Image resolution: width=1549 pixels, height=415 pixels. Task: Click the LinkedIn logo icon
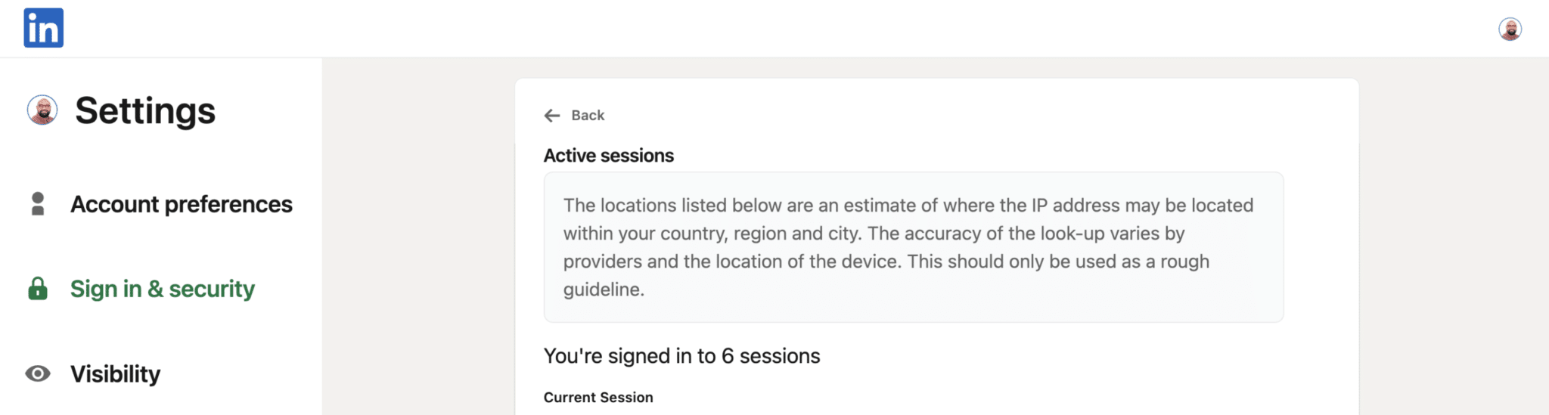click(43, 28)
